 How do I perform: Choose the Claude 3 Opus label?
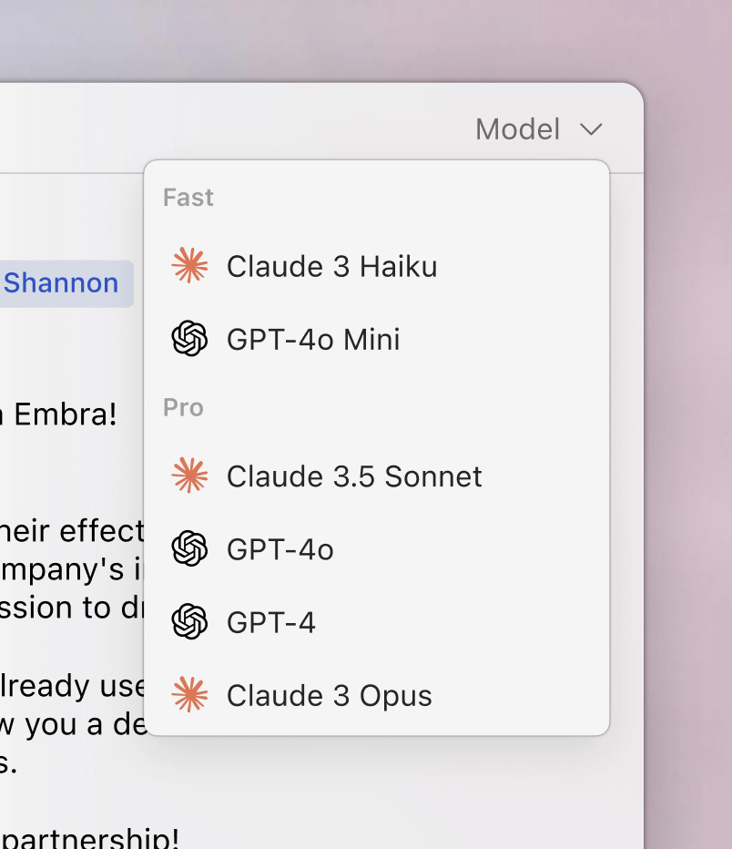point(329,695)
